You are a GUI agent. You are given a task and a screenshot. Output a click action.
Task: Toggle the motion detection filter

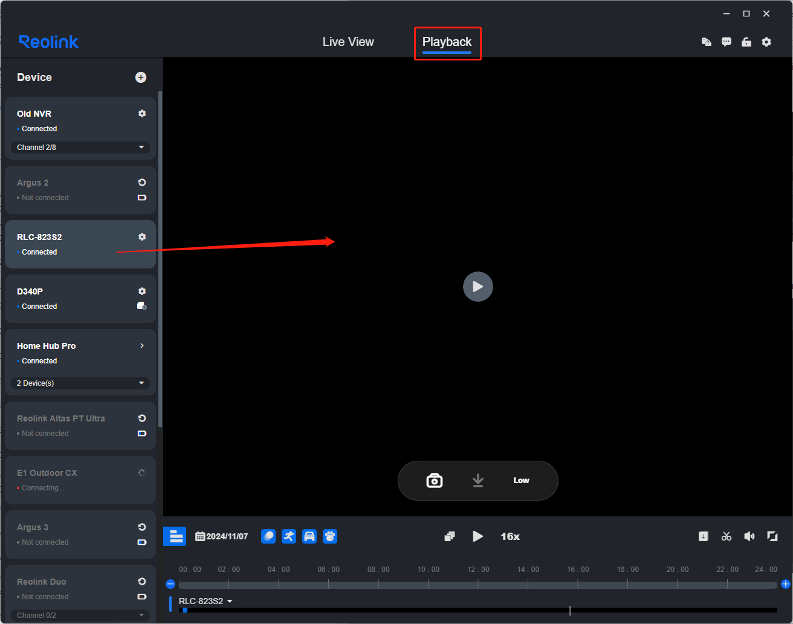pyautogui.click(x=268, y=536)
